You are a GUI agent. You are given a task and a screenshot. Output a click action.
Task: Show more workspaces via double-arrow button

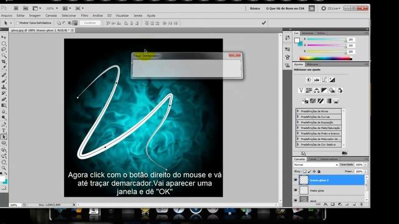(x=312, y=8)
